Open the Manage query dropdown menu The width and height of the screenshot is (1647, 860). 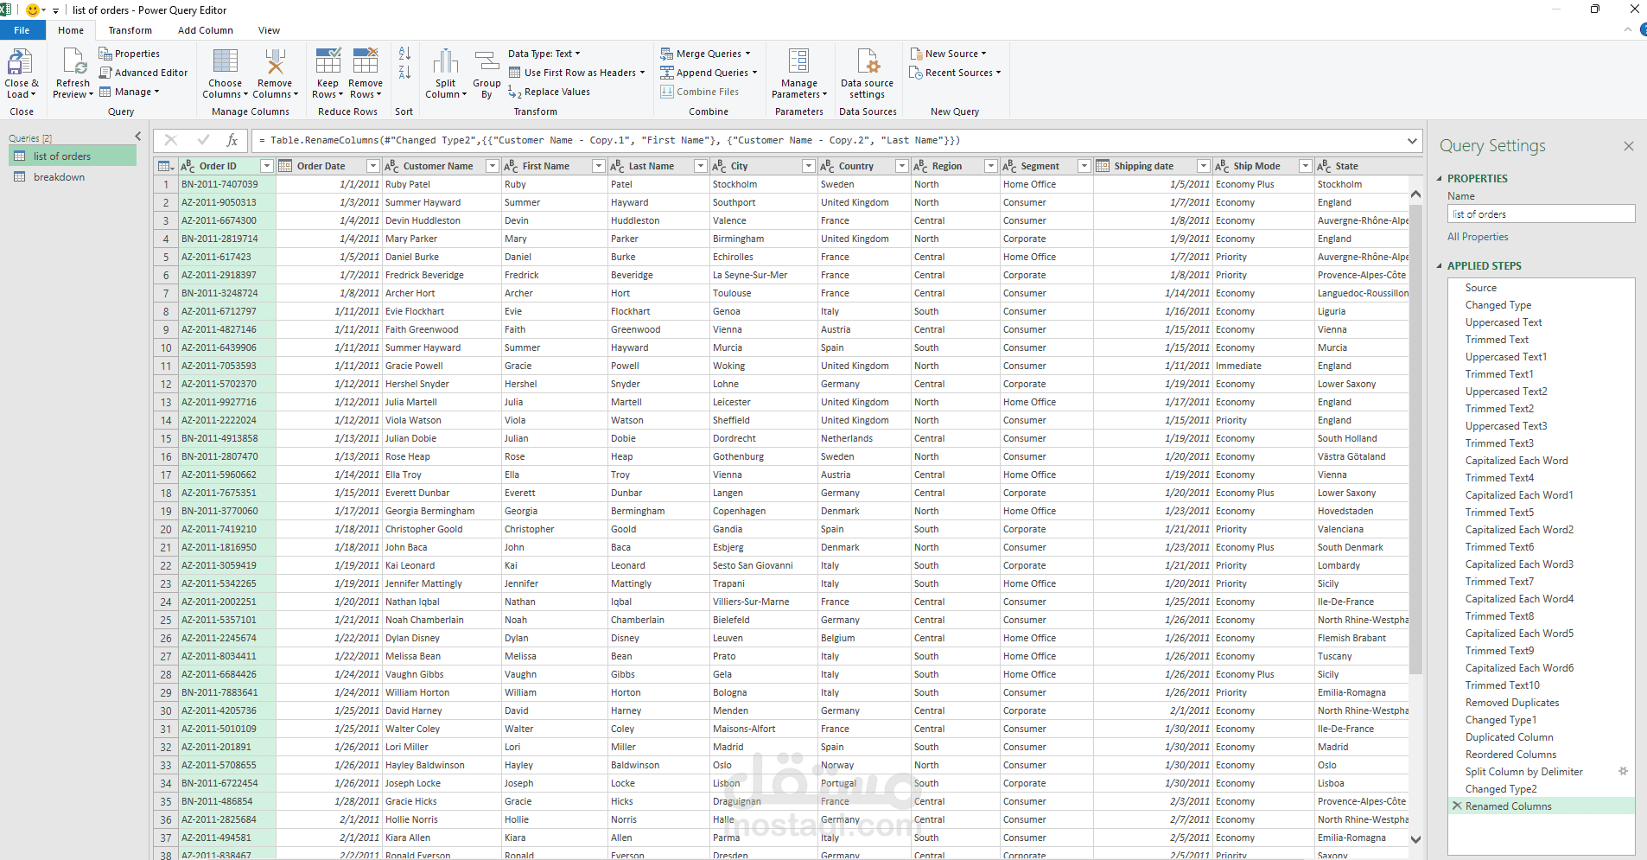(x=130, y=92)
